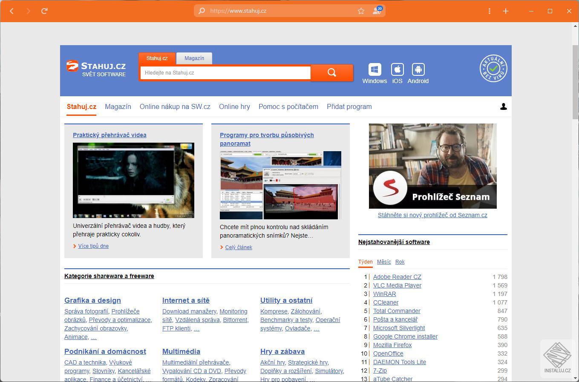579x382 pixels.
Task: Open the 'Správa fotografií' subcategory link
Action: [x=86, y=311]
